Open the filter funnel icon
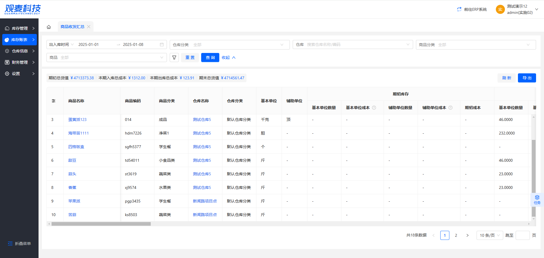The height and width of the screenshot is (258, 544). click(174, 57)
